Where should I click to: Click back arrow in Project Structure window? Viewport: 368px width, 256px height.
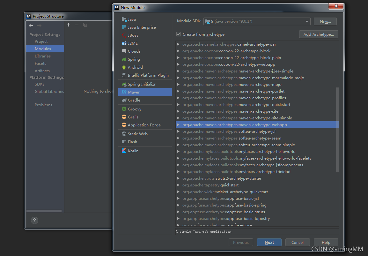click(x=31, y=25)
